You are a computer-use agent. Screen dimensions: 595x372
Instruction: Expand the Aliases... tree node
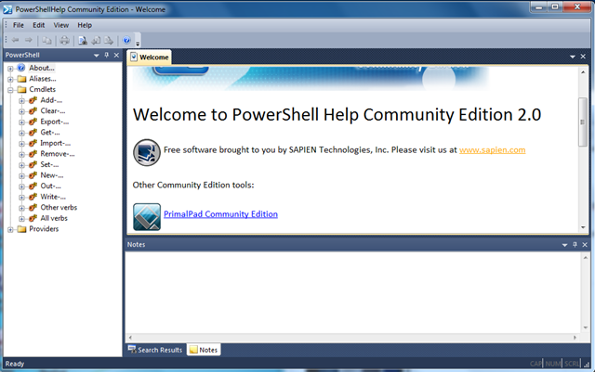10,79
